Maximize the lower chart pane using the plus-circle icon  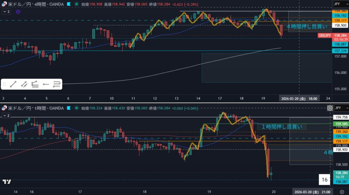coord(330,108)
